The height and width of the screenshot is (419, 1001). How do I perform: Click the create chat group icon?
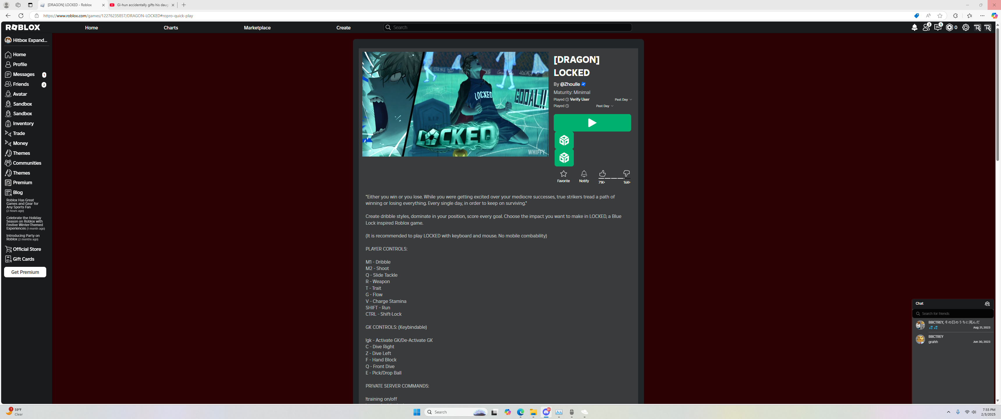[987, 303]
